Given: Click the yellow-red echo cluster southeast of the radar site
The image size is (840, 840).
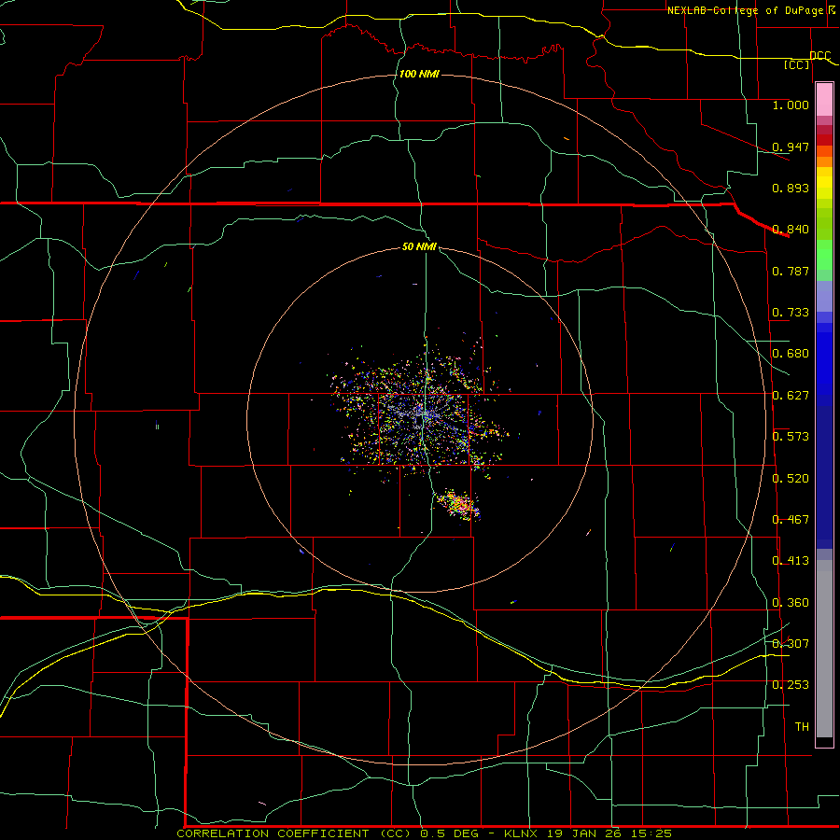Looking at the screenshot, I should coord(458,505).
